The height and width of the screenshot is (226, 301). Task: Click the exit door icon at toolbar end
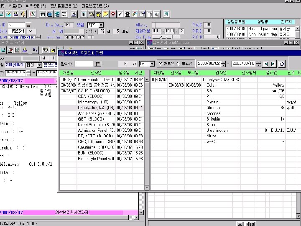pyautogui.click(x=166, y=14)
